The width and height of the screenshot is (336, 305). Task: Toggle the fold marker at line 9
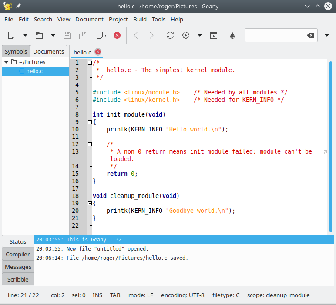coord(90,122)
